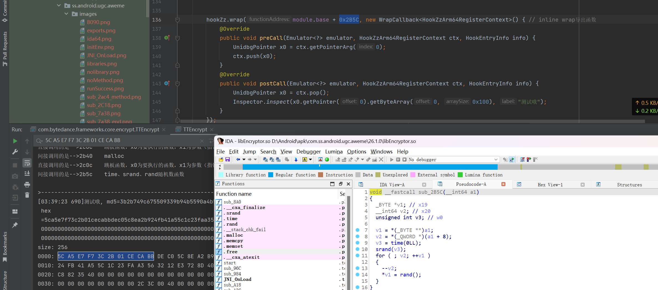Open IDA jump-forward history dropdown arrow

[255, 160]
